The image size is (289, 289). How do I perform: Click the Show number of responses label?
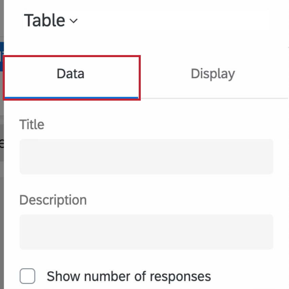click(129, 276)
